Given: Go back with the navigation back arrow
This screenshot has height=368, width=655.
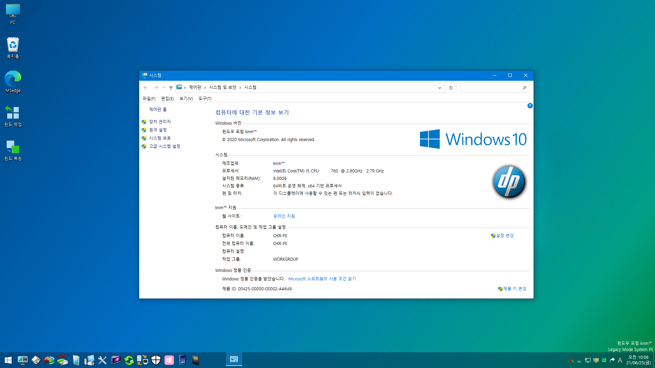Looking at the screenshot, I should [146, 88].
